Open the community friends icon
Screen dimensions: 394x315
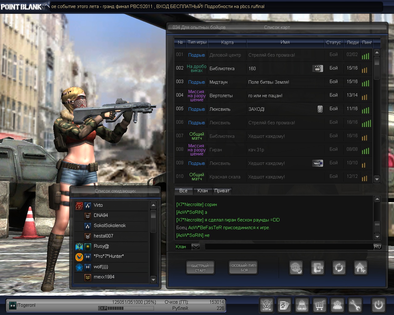337,305
